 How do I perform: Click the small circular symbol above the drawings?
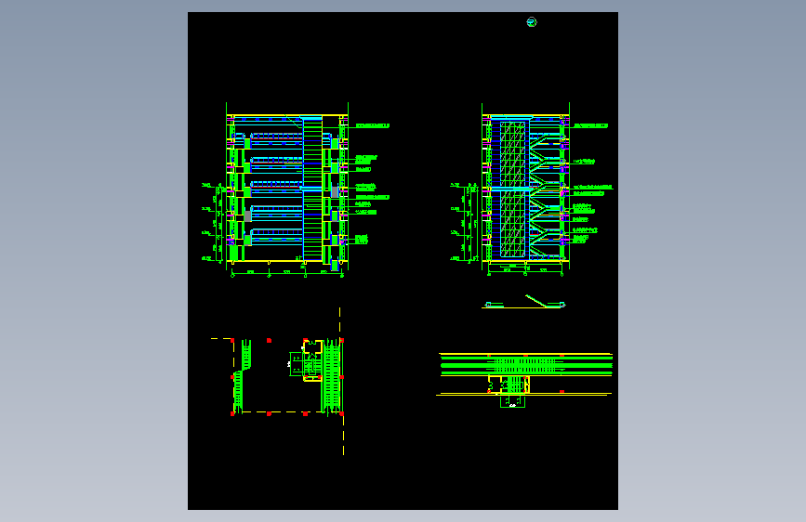pos(532,22)
